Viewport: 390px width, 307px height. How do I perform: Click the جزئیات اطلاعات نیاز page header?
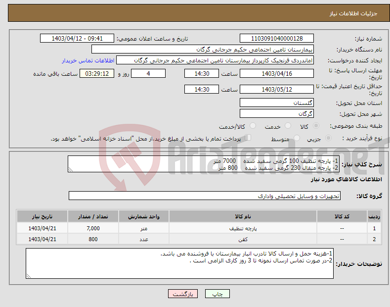[353, 13]
